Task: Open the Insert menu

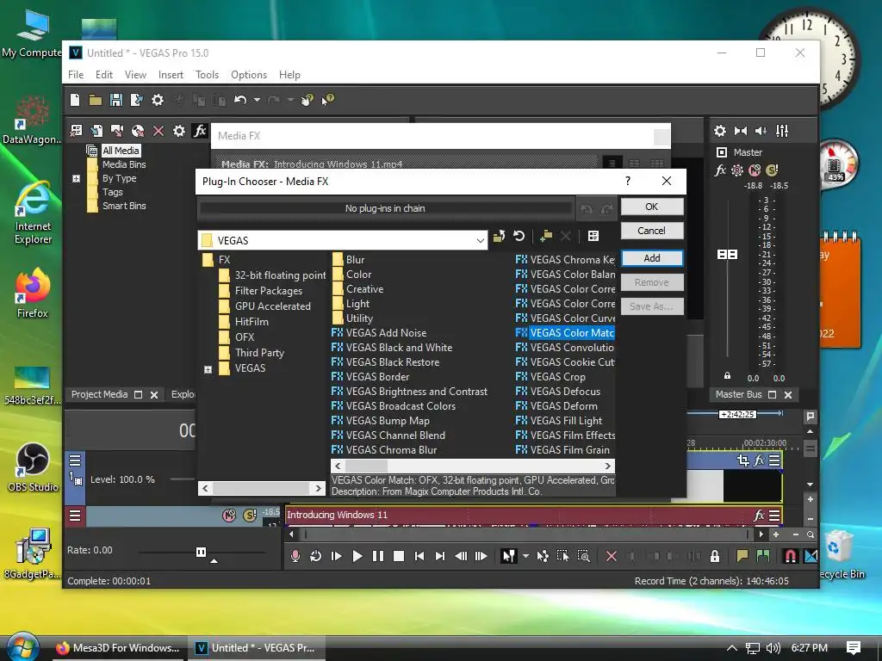Action: click(171, 75)
